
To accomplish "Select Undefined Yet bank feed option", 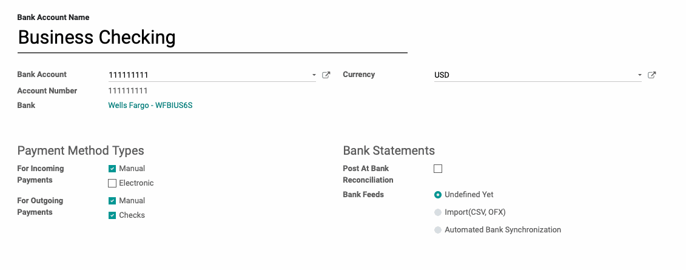I will tap(438, 195).
